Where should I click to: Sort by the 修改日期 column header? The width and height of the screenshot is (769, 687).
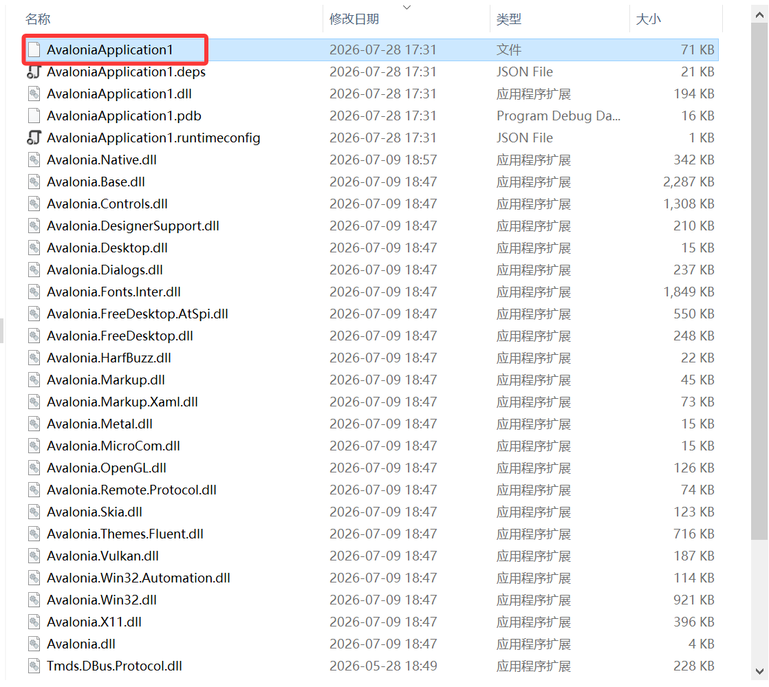[x=354, y=19]
